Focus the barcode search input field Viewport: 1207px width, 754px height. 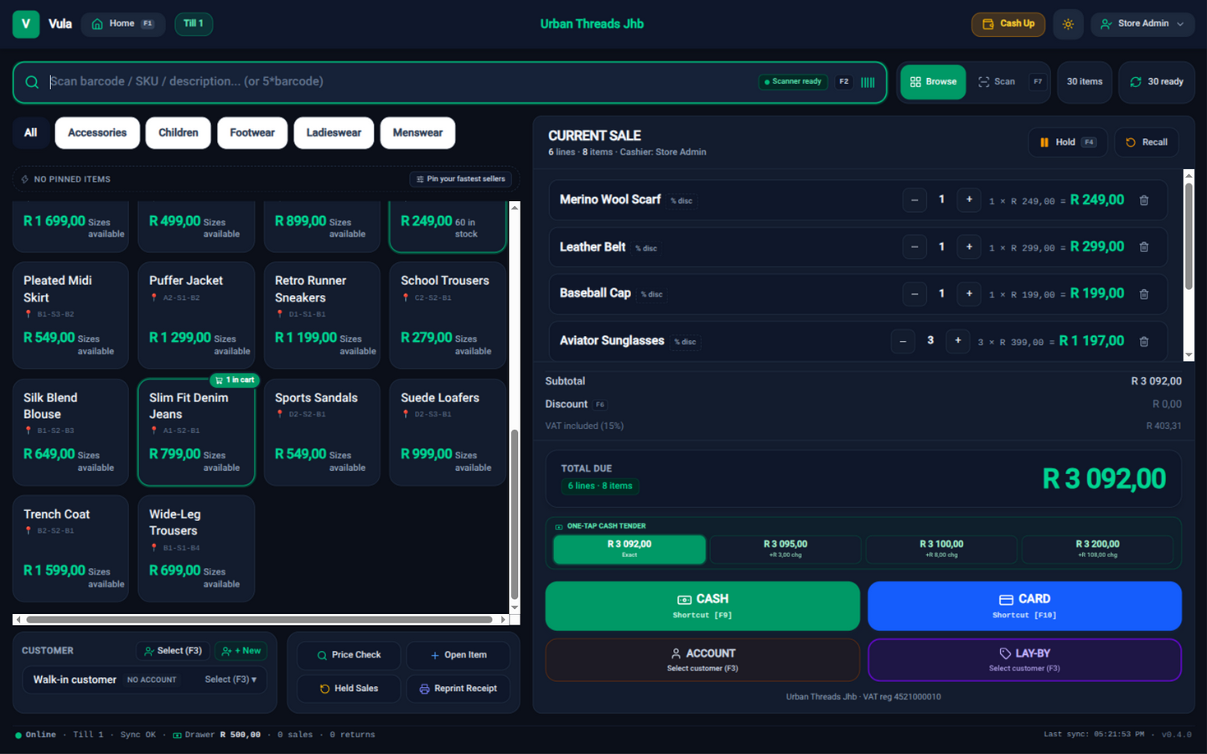pyautogui.click(x=402, y=82)
